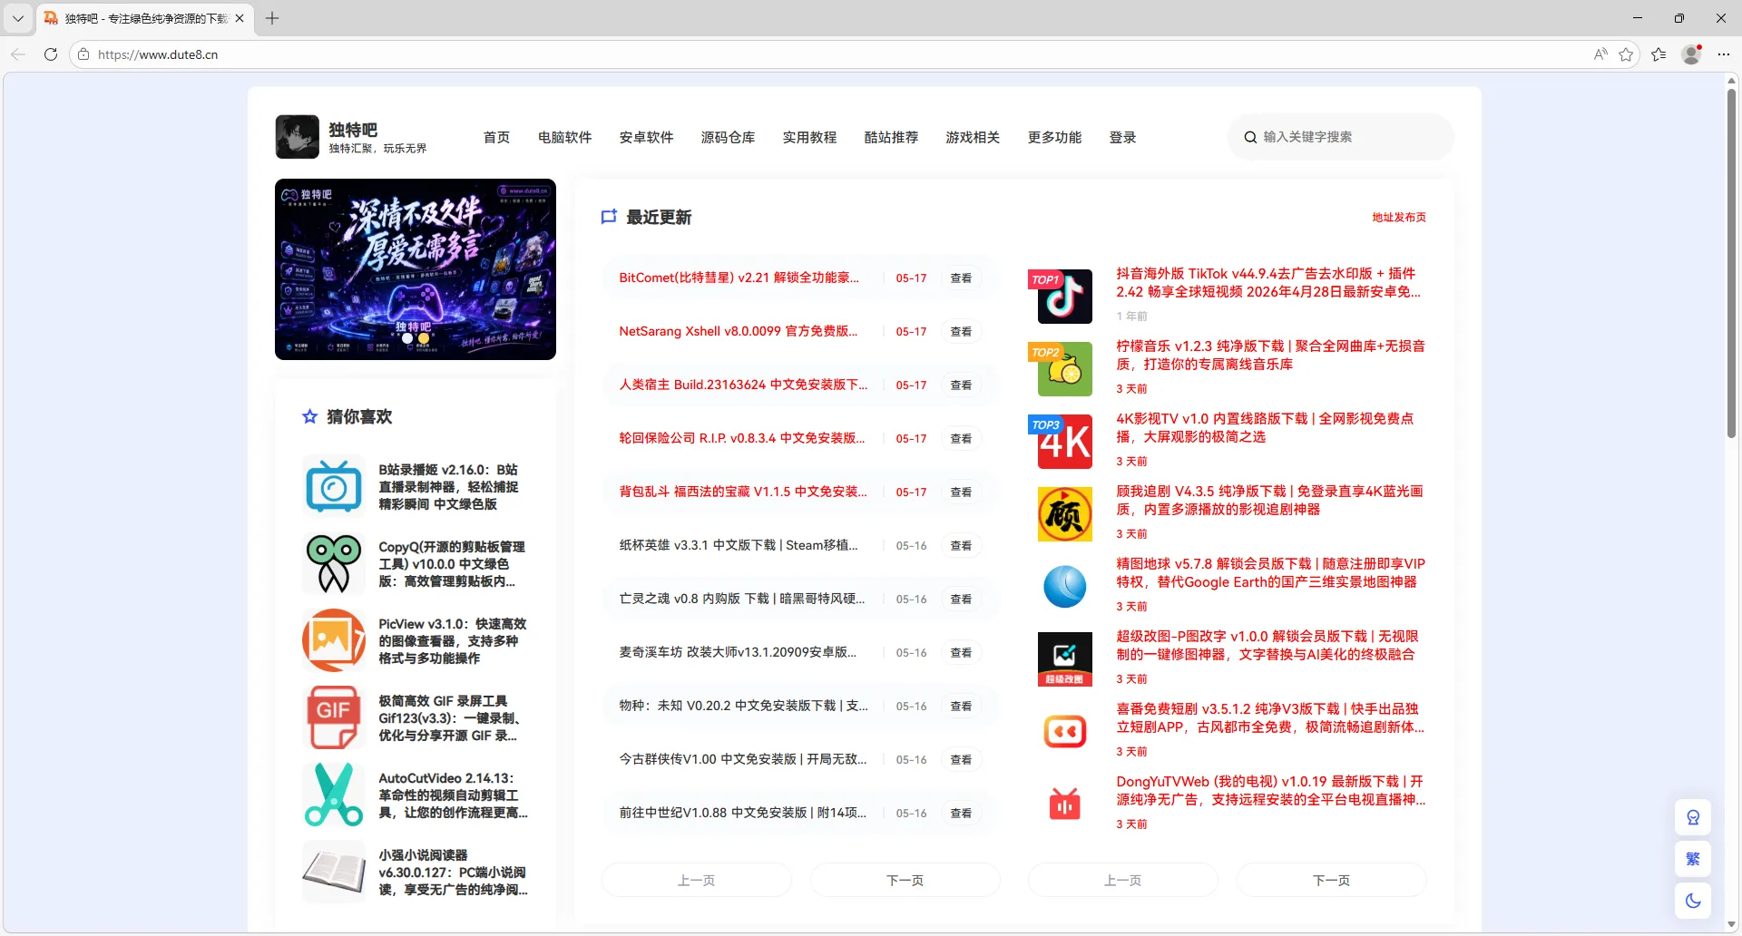The width and height of the screenshot is (1742, 936).
Task: Click the read aloud icon in address bar
Action: click(1600, 54)
